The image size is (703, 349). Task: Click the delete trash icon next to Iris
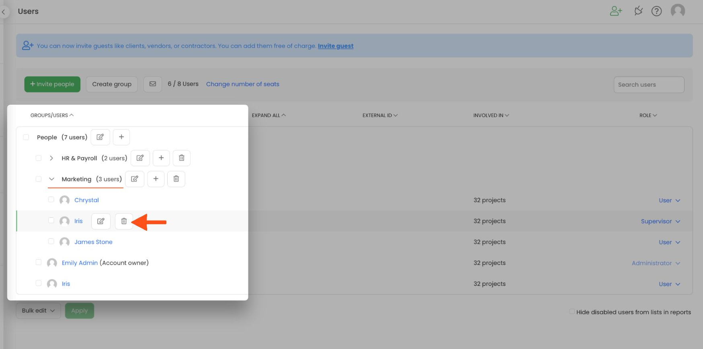124,221
